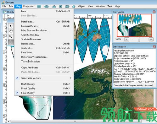Click 'Control+Shift+X copies info to clipboard' hint
Screen dimensions: 157x124
click(x=133, y=85)
